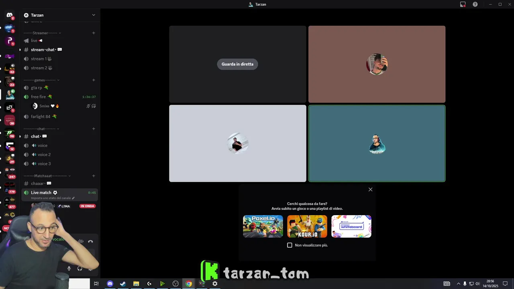
Task: Click the disconnect hang-up phone icon
Action: [x=90, y=241]
